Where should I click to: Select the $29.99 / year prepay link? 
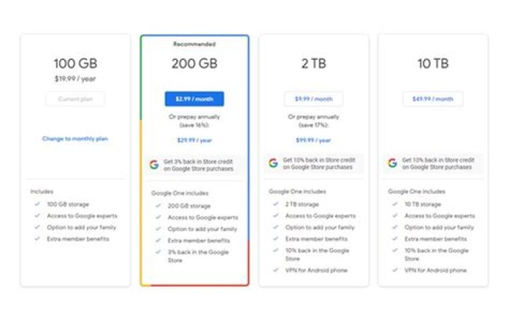[x=194, y=140]
